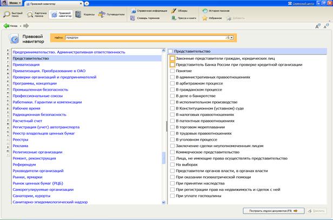Check При уплате госпошлины

(x=172, y=196)
